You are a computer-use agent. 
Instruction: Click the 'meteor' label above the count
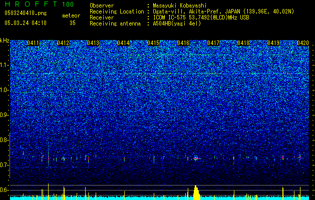click(71, 15)
